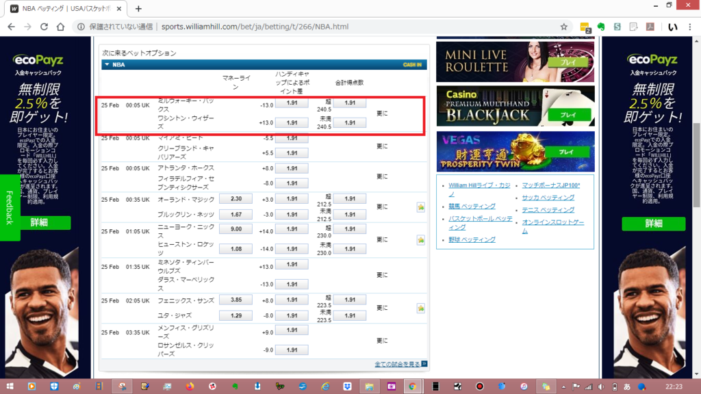Click the teal S extension icon
701x394 pixels.
click(x=617, y=27)
